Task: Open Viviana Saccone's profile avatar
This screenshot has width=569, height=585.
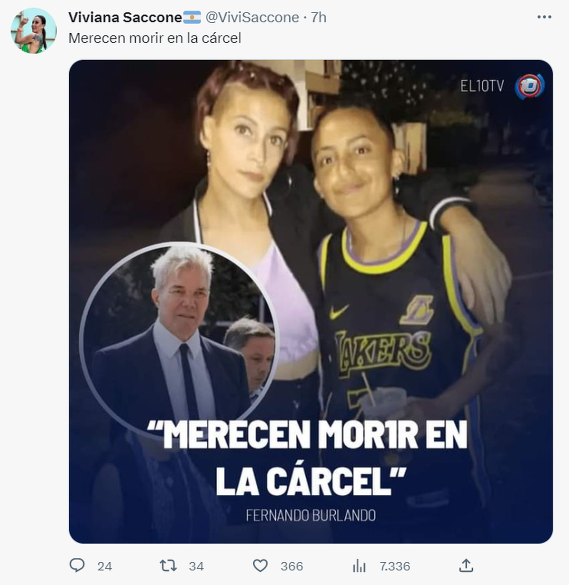Action: (34, 31)
